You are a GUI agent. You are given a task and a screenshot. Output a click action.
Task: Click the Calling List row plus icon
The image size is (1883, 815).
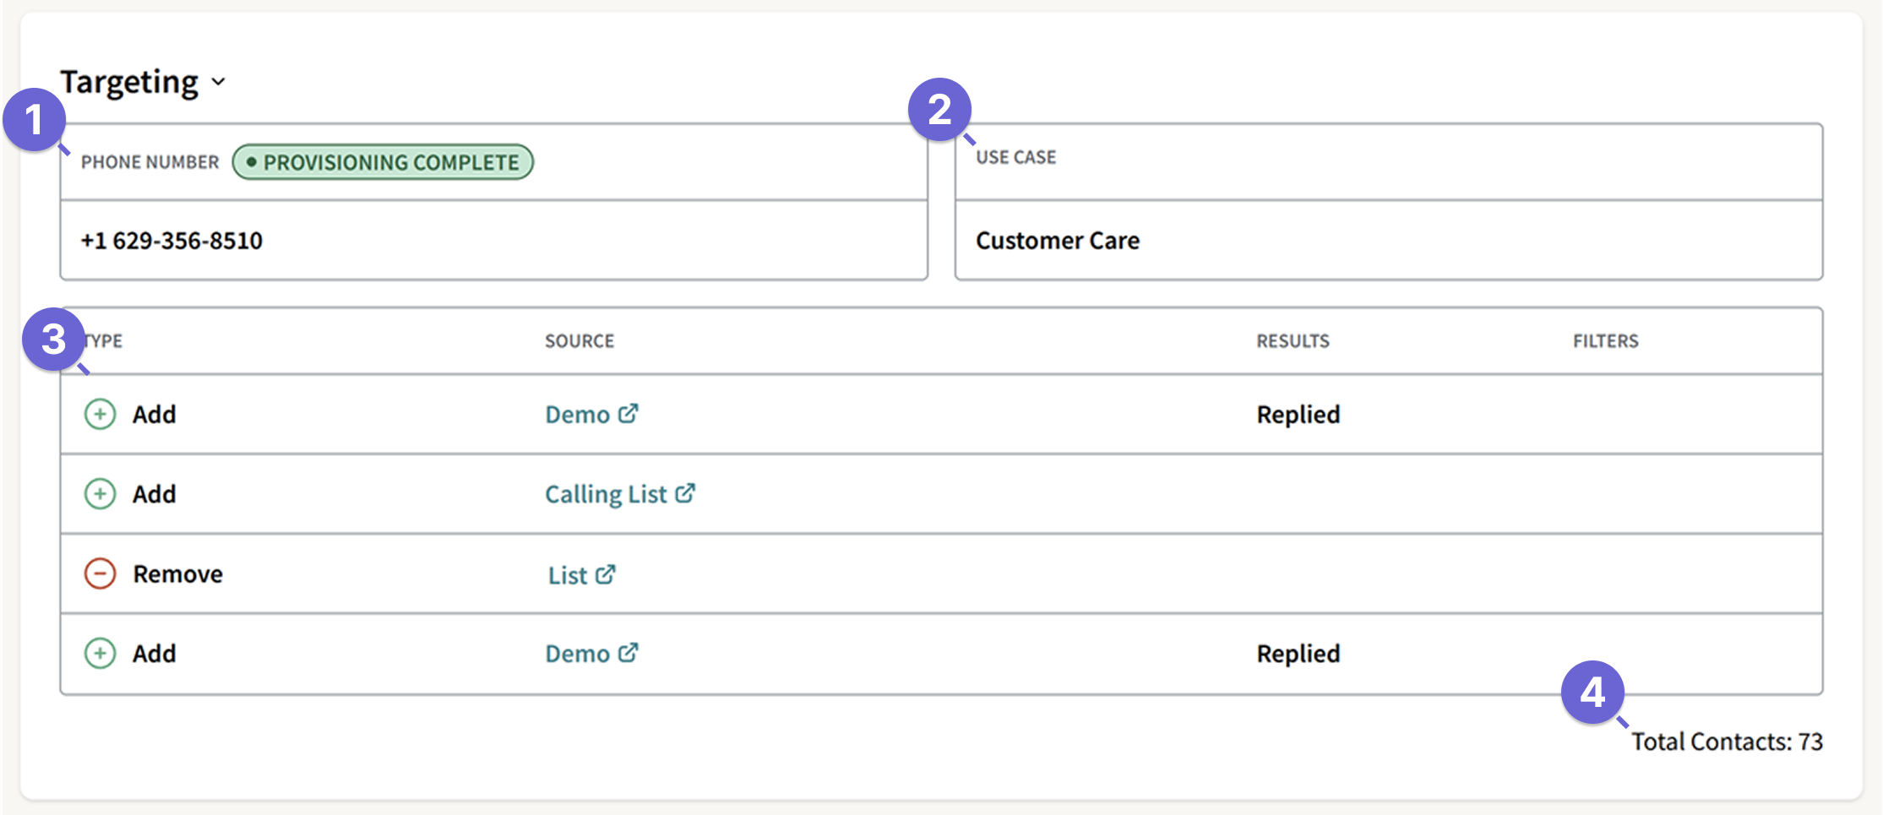tap(100, 494)
